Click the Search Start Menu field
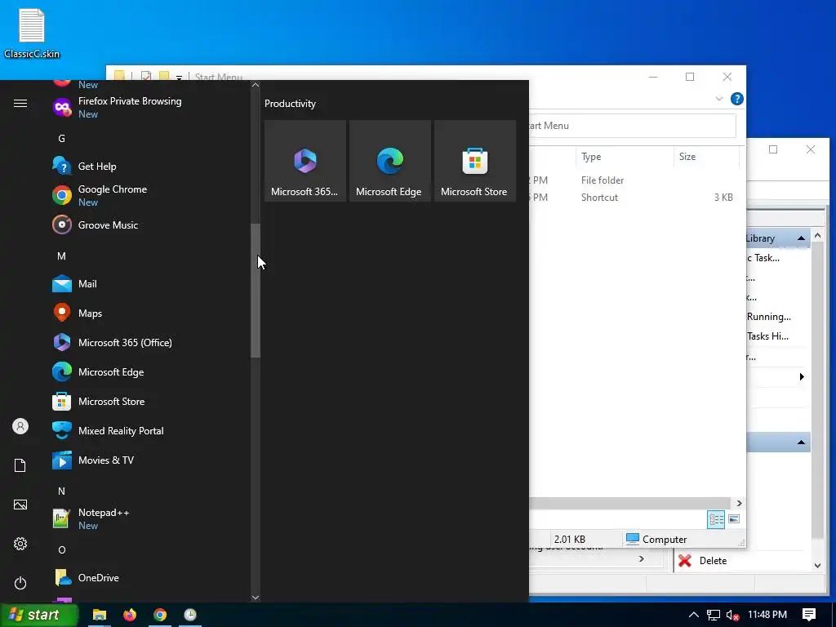The image size is (836, 627). [633, 126]
